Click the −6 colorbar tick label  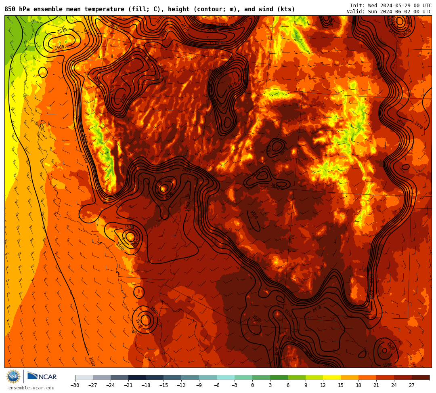[217, 385]
